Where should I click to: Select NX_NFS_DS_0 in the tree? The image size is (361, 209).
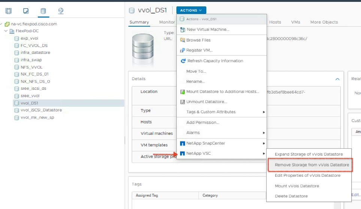click(x=35, y=82)
